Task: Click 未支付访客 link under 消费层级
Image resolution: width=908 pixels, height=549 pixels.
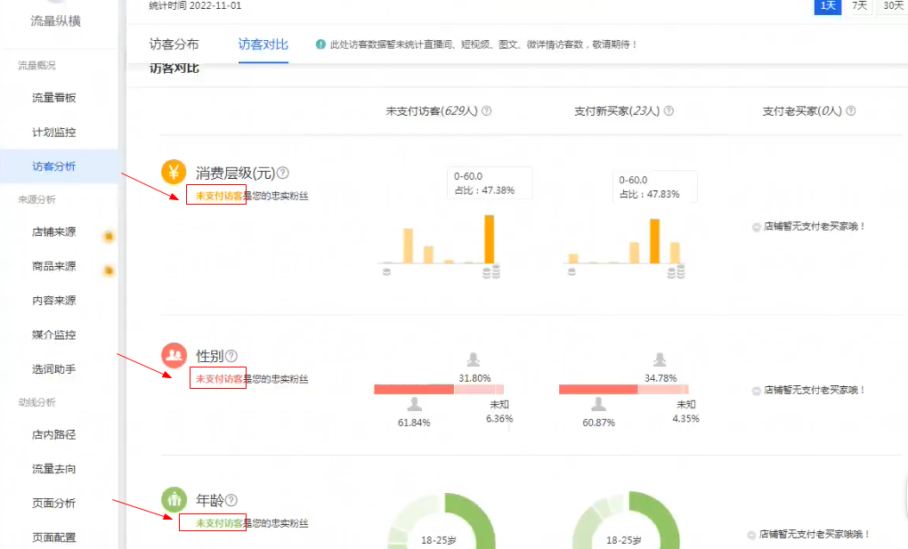Action: click(x=219, y=196)
